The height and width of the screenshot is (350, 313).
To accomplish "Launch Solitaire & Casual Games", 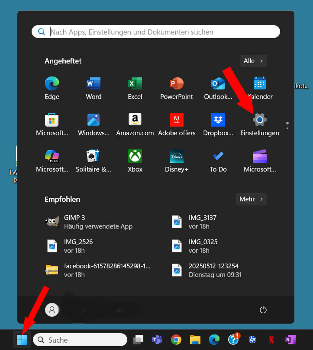I will (94, 161).
